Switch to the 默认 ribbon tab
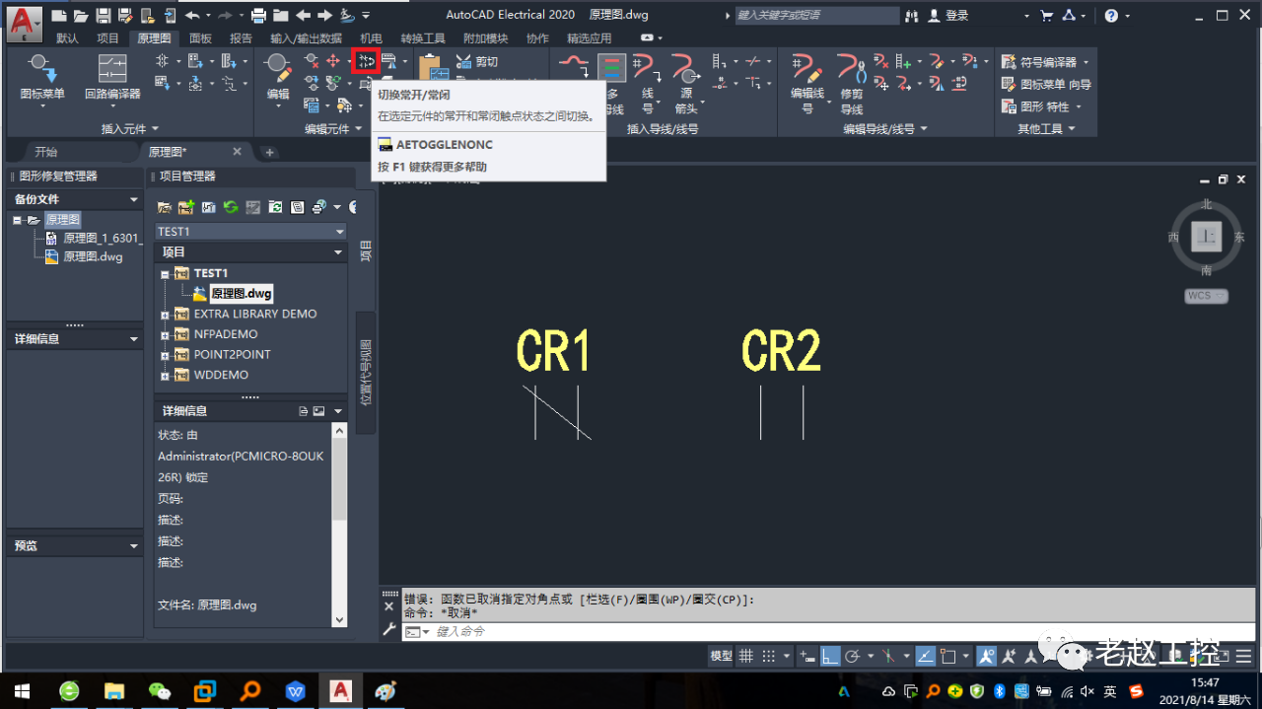Screen dimensions: 1262x709 pyautogui.click(x=67, y=37)
